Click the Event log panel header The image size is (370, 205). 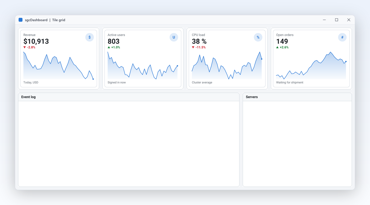coord(129,97)
